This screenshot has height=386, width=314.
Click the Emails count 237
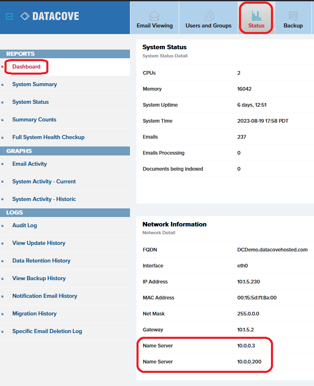tap(242, 137)
